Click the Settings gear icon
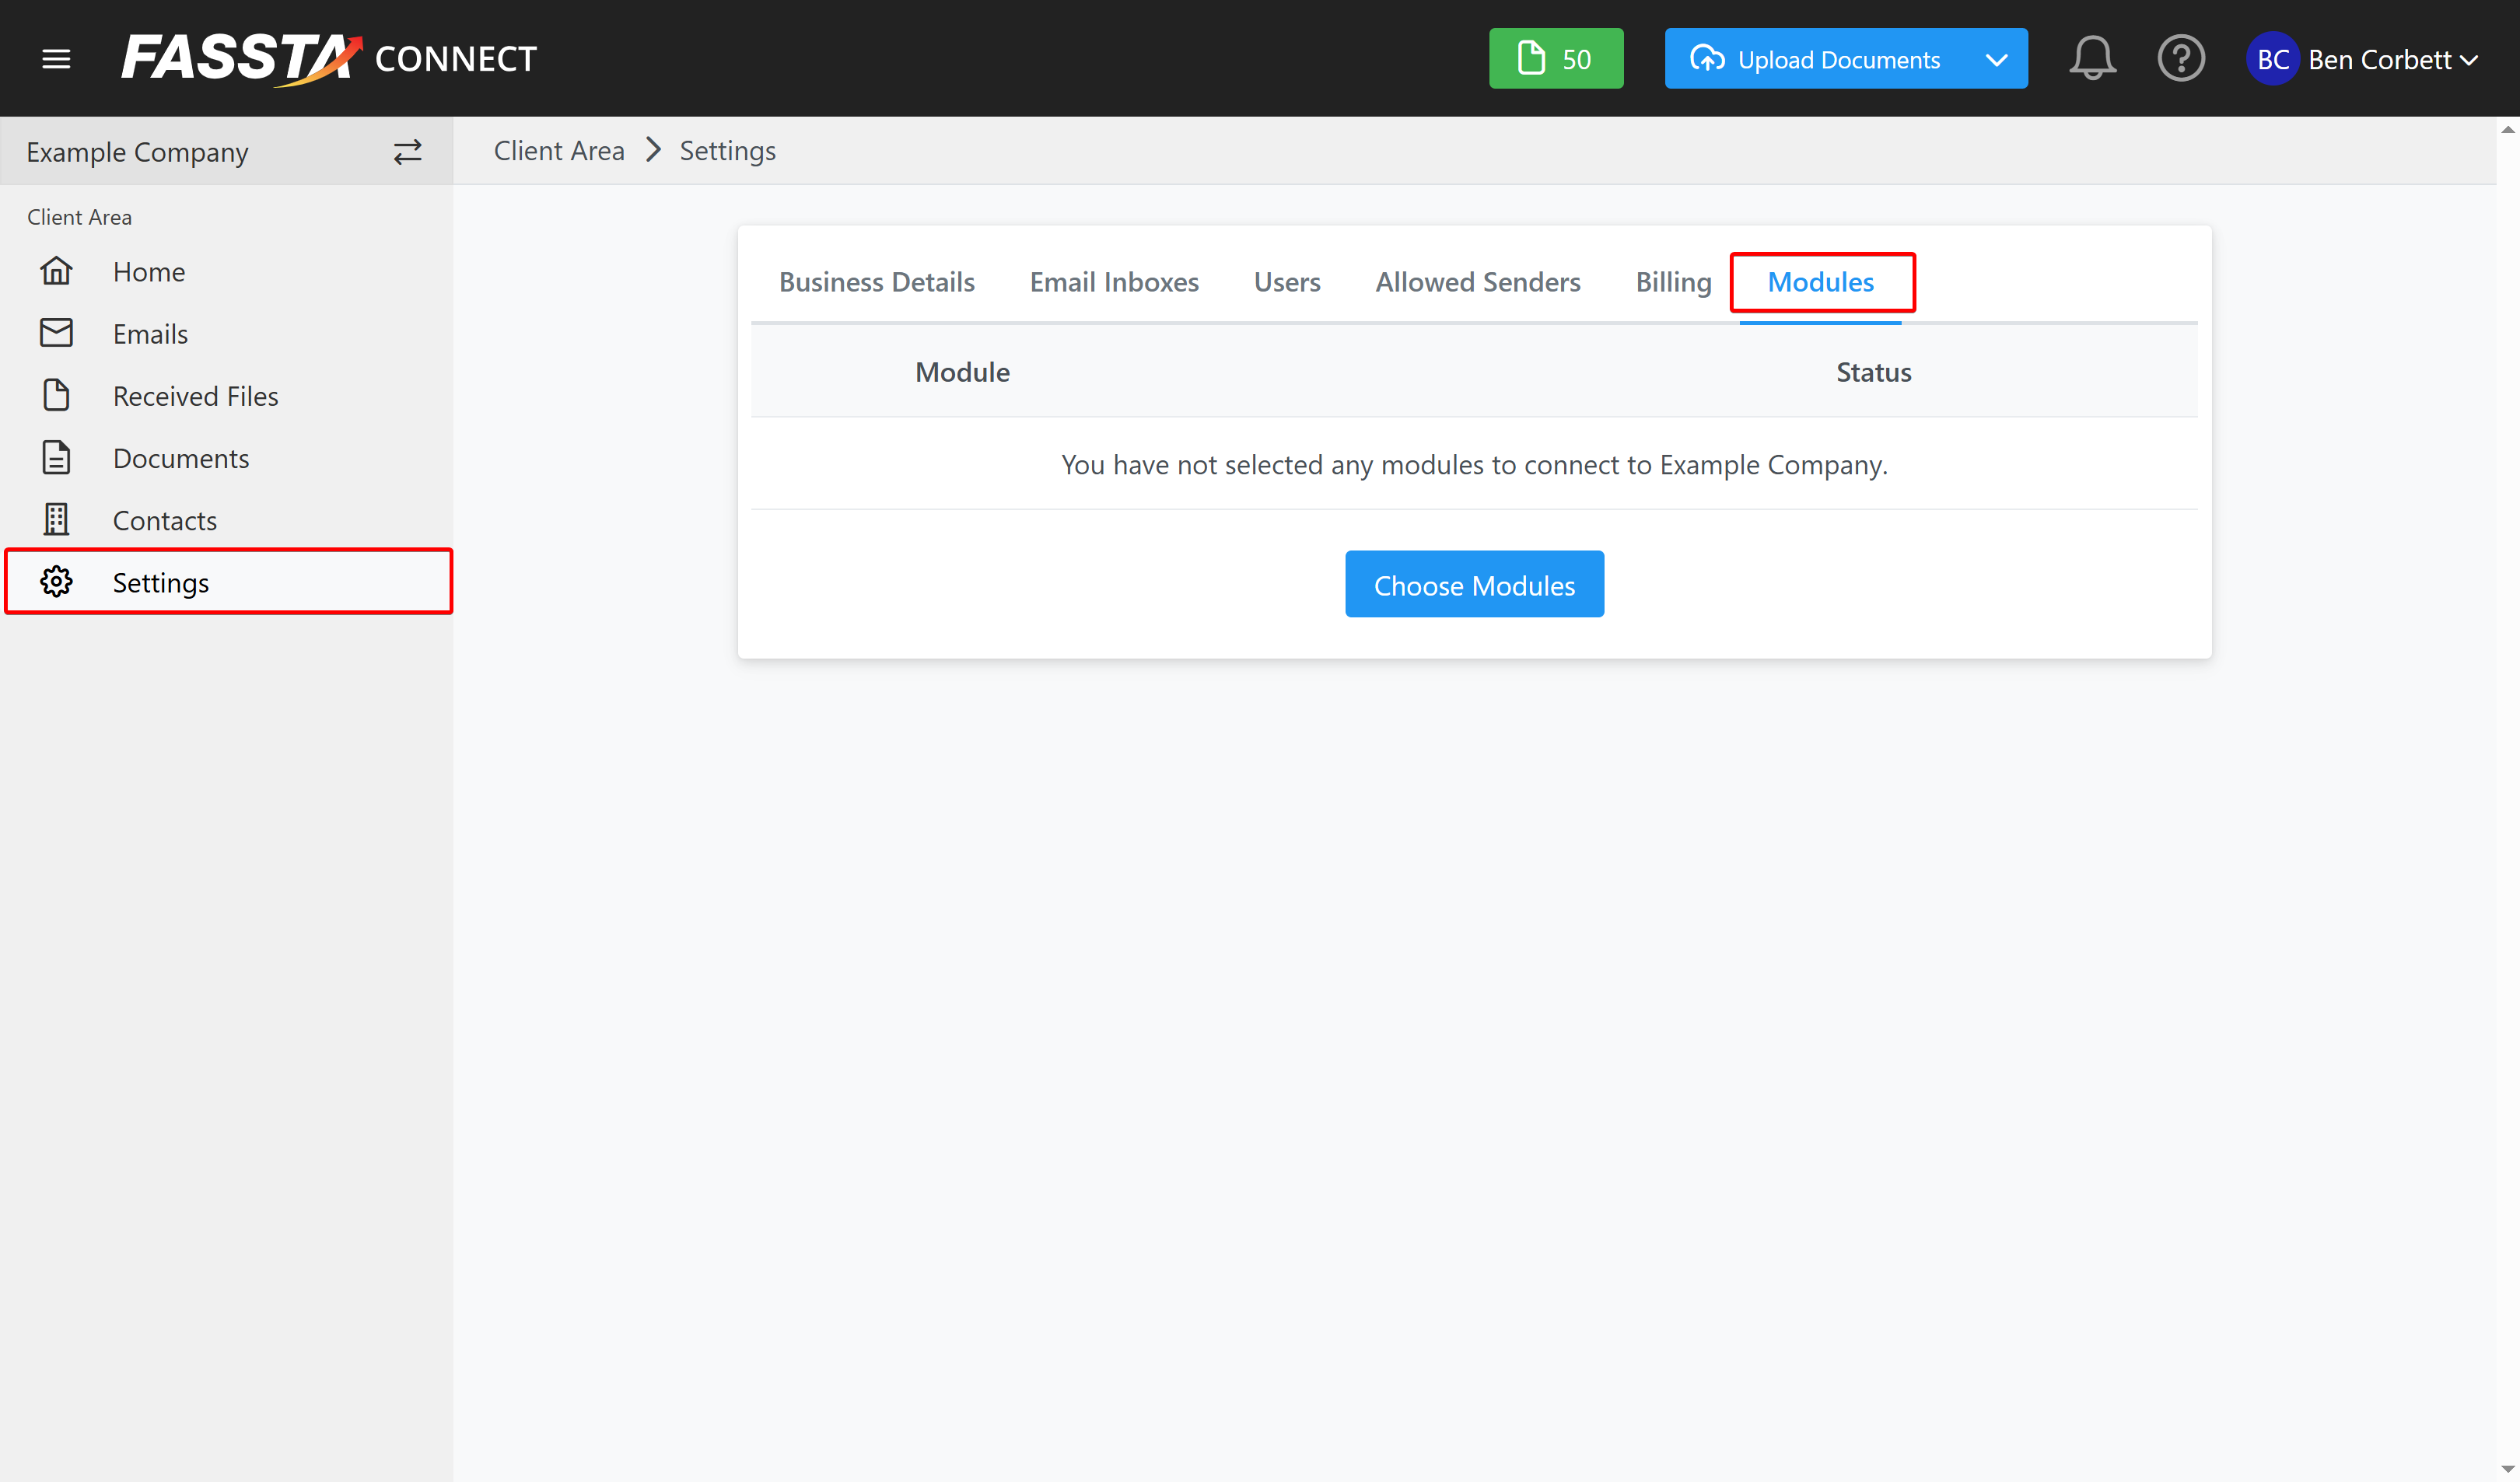Viewport: 2520px width, 1482px height. (56, 582)
